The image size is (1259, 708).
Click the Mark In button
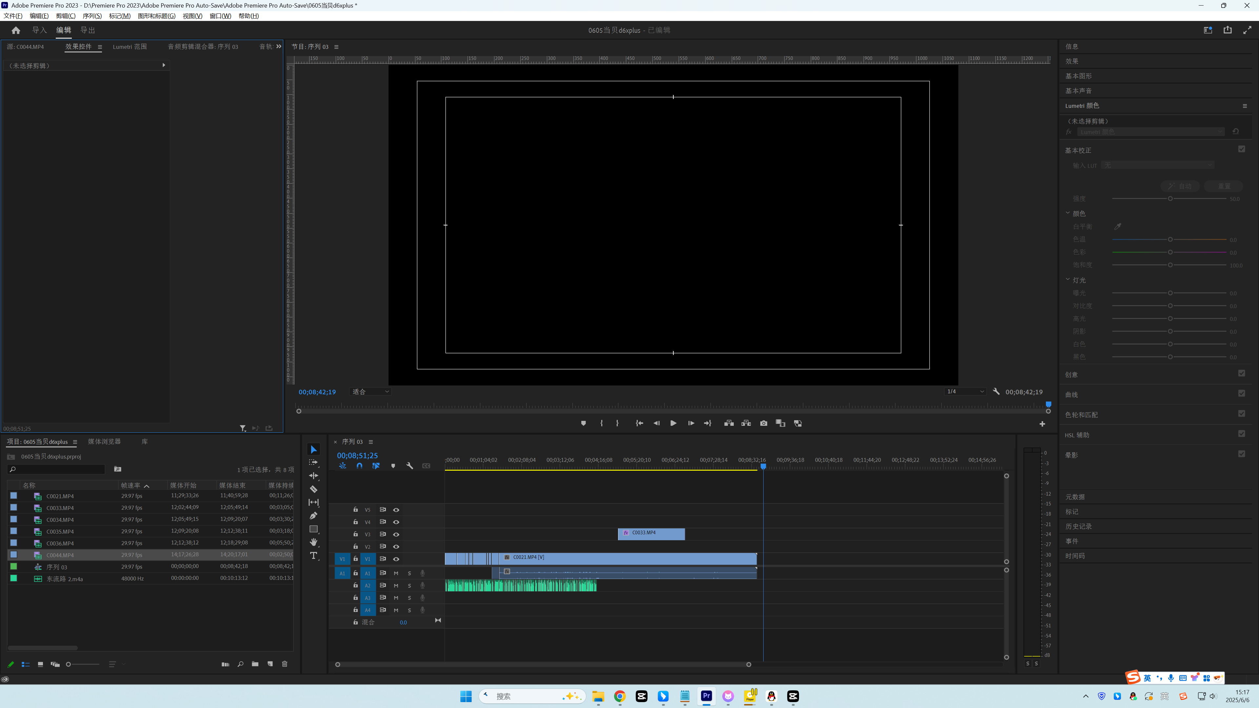[x=601, y=423]
